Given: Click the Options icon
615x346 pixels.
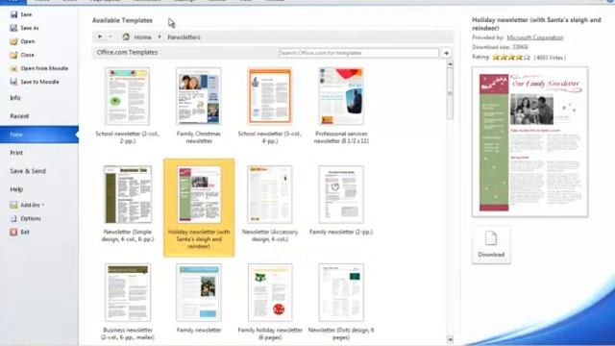Looking at the screenshot, I should click(13, 218).
